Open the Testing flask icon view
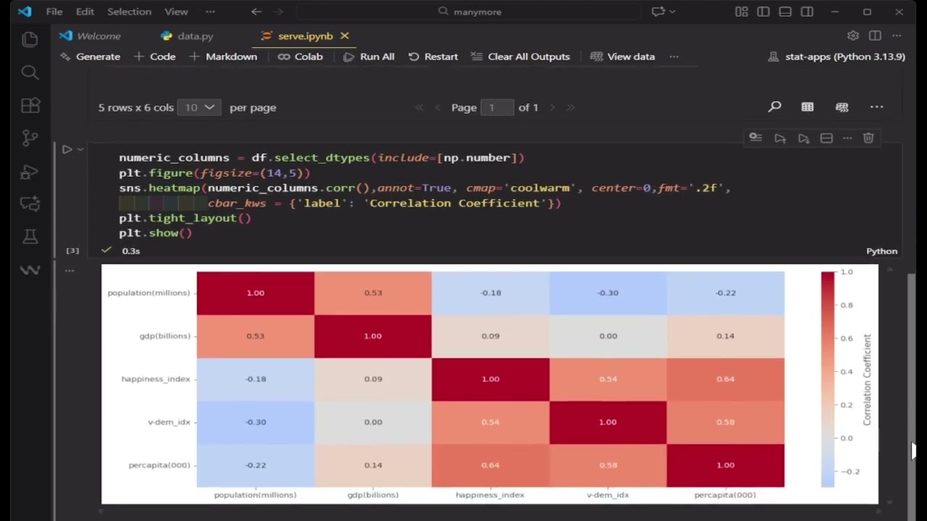Image resolution: width=927 pixels, height=521 pixels. (x=30, y=237)
